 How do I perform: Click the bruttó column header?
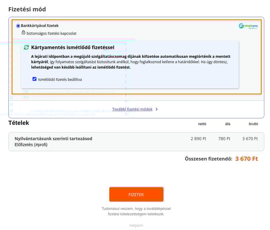[x=253, y=124]
